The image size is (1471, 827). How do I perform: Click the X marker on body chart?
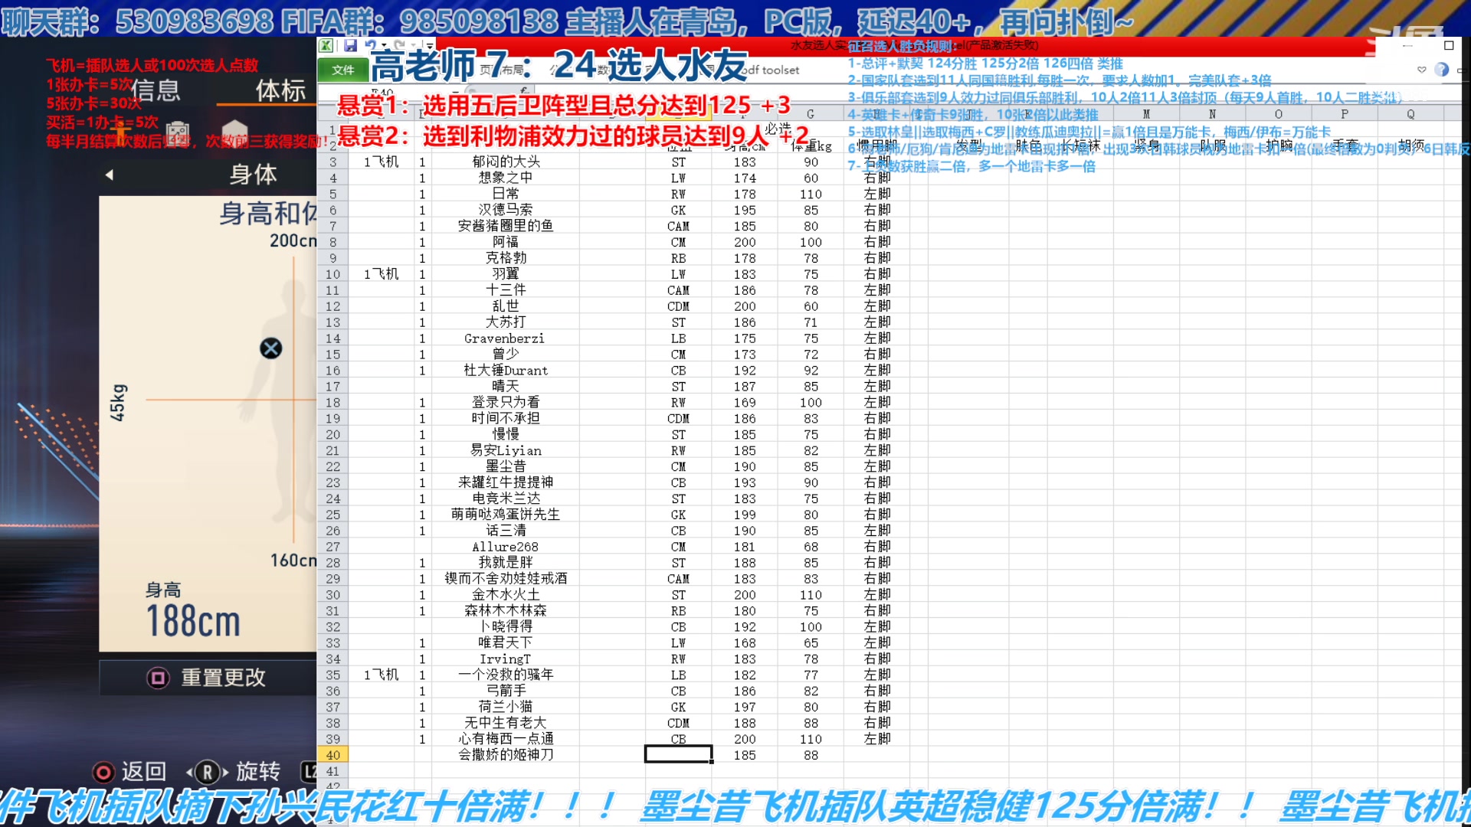click(x=270, y=348)
